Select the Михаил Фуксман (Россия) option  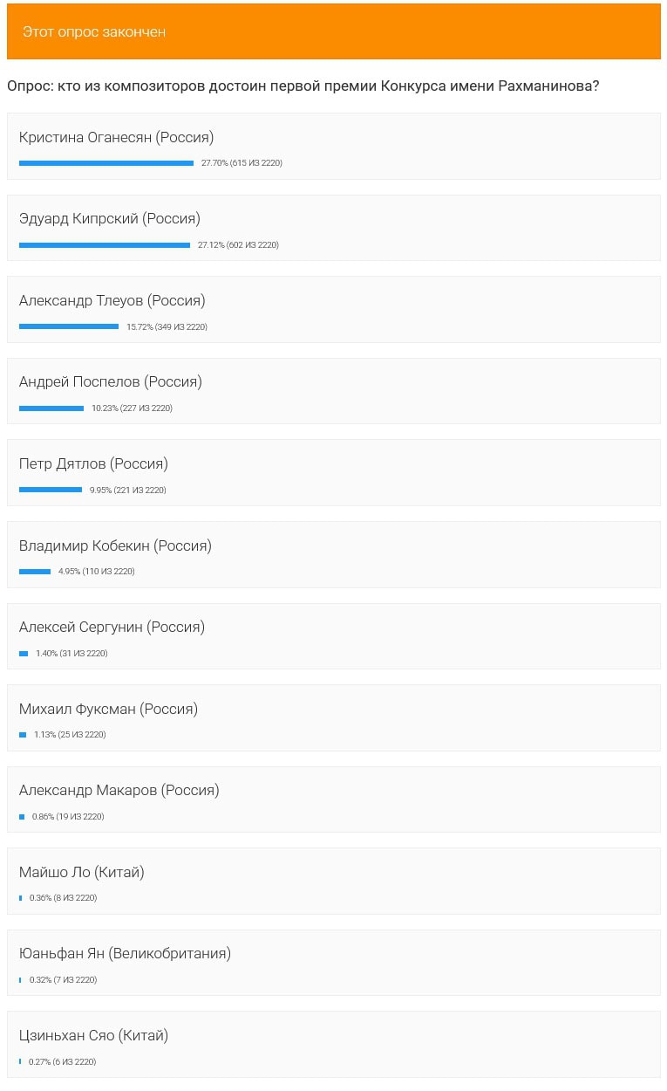click(x=333, y=717)
